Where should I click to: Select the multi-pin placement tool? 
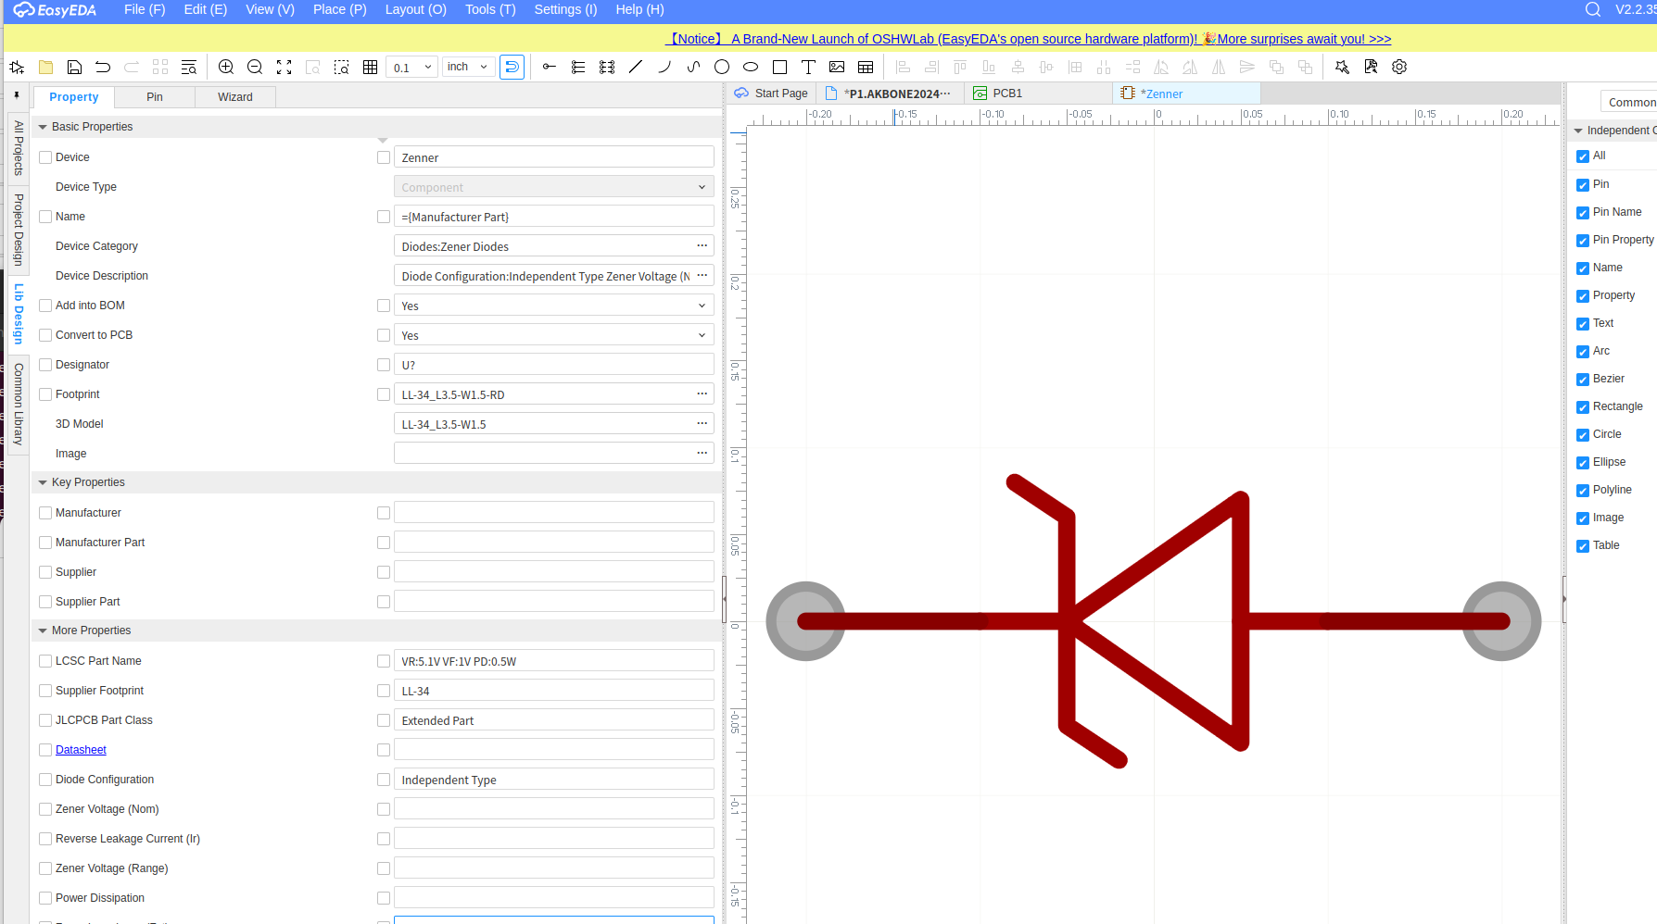pos(578,67)
